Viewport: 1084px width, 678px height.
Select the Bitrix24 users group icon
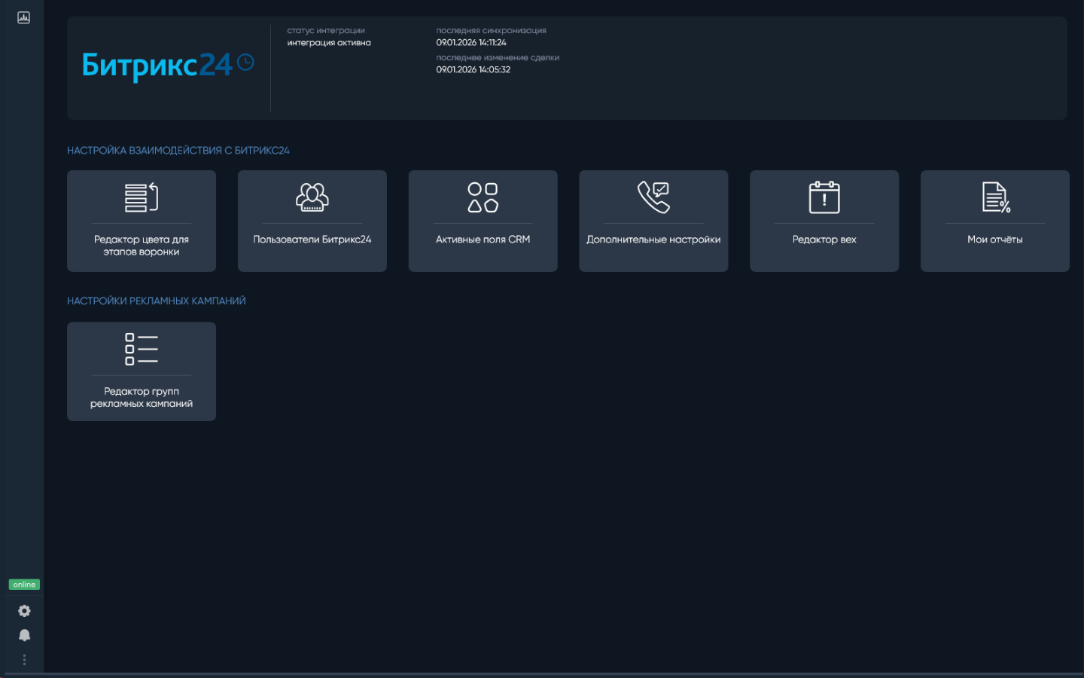pyautogui.click(x=312, y=197)
